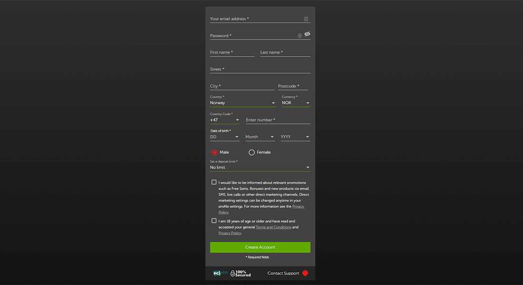The width and height of the screenshot is (523, 285).
Task: Click the 100% Secured padlock icon
Action: 232,273
